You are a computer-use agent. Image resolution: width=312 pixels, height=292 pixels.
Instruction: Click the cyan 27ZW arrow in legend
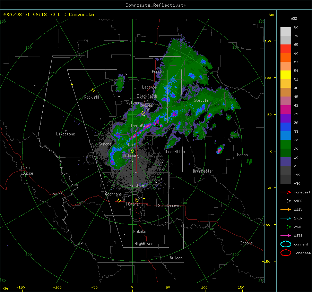tap(286, 218)
